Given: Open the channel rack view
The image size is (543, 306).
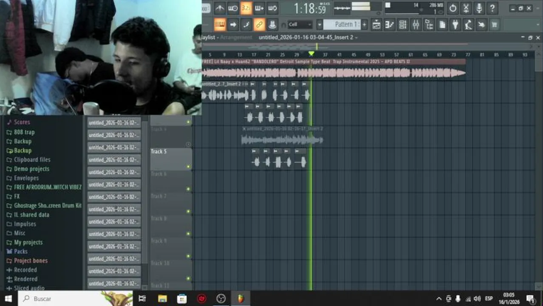Looking at the screenshot, I should coord(403,25).
